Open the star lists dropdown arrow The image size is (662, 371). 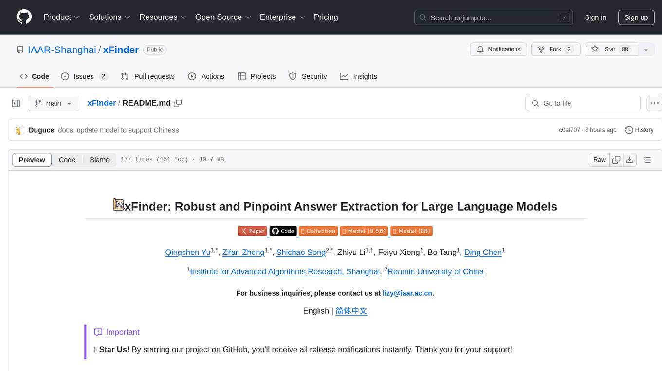pyautogui.click(x=646, y=49)
